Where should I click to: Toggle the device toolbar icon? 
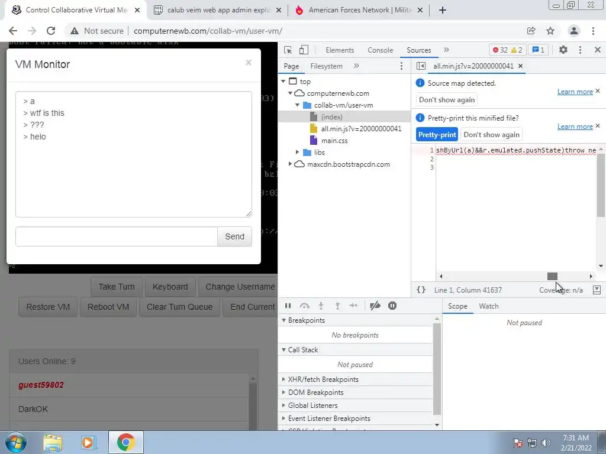coord(304,50)
